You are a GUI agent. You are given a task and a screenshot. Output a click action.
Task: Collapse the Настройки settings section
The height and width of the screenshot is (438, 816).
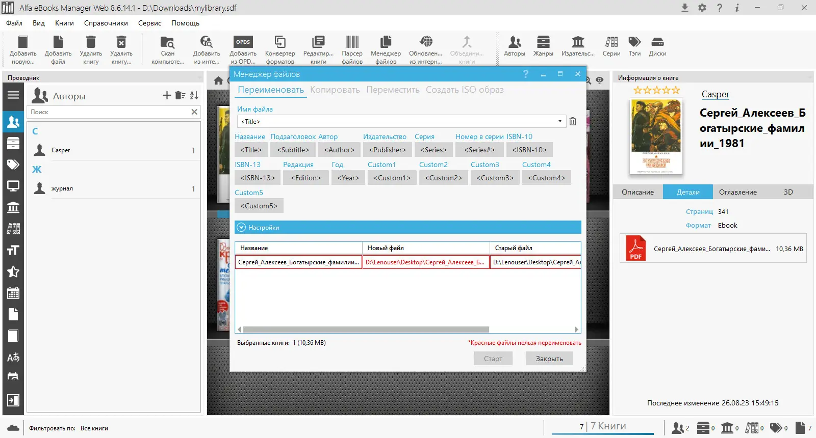(241, 228)
